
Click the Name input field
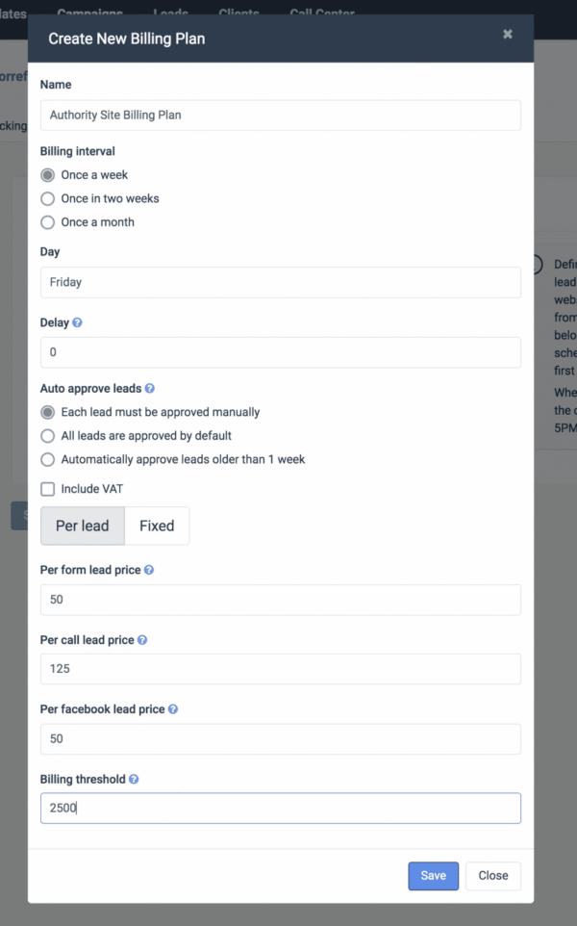coord(280,115)
